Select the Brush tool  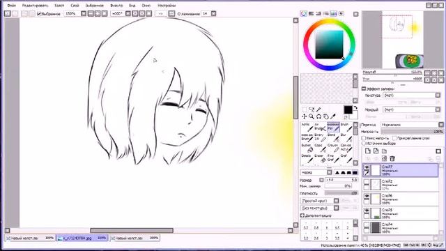[346, 127]
